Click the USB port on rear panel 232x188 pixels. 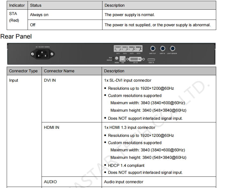123,59
